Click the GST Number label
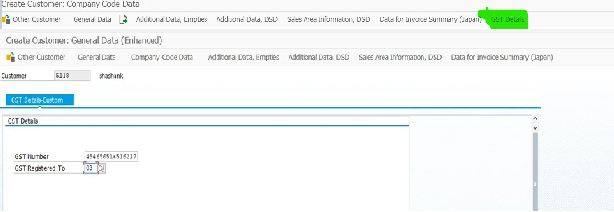Screen dimensions: 614x212 pyautogui.click(x=32, y=157)
